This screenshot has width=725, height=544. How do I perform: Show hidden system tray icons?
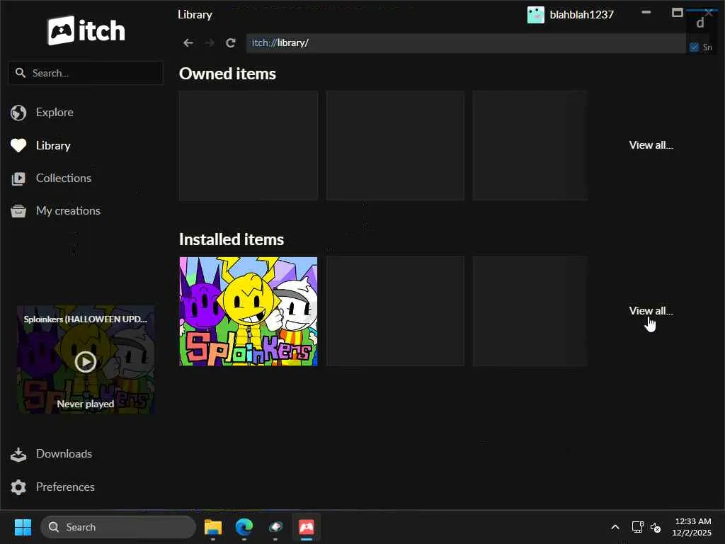coord(615,527)
